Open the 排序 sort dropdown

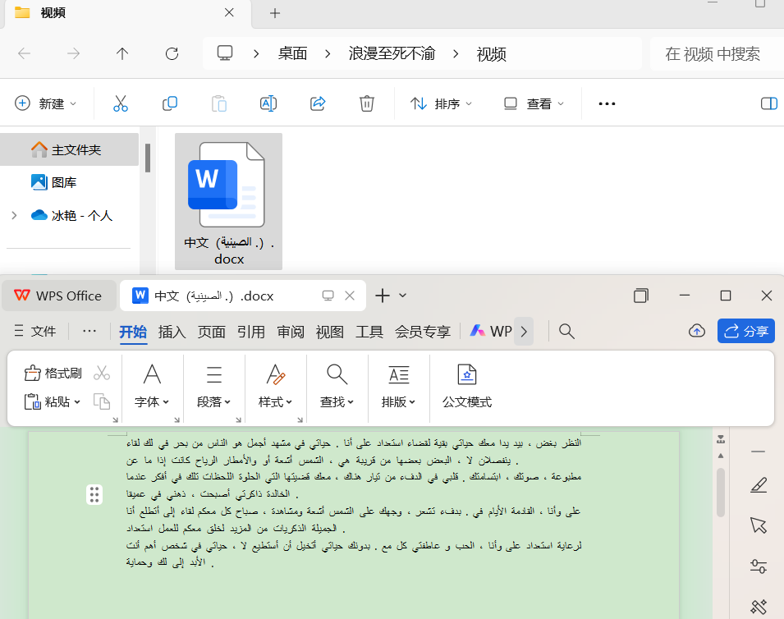[441, 103]
